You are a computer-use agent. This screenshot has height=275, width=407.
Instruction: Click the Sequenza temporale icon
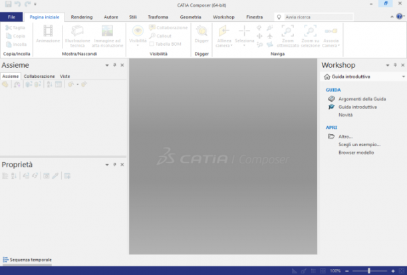(x=5, y=260)
